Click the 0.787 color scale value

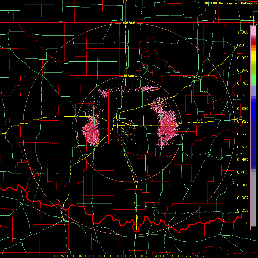(243, 83)
